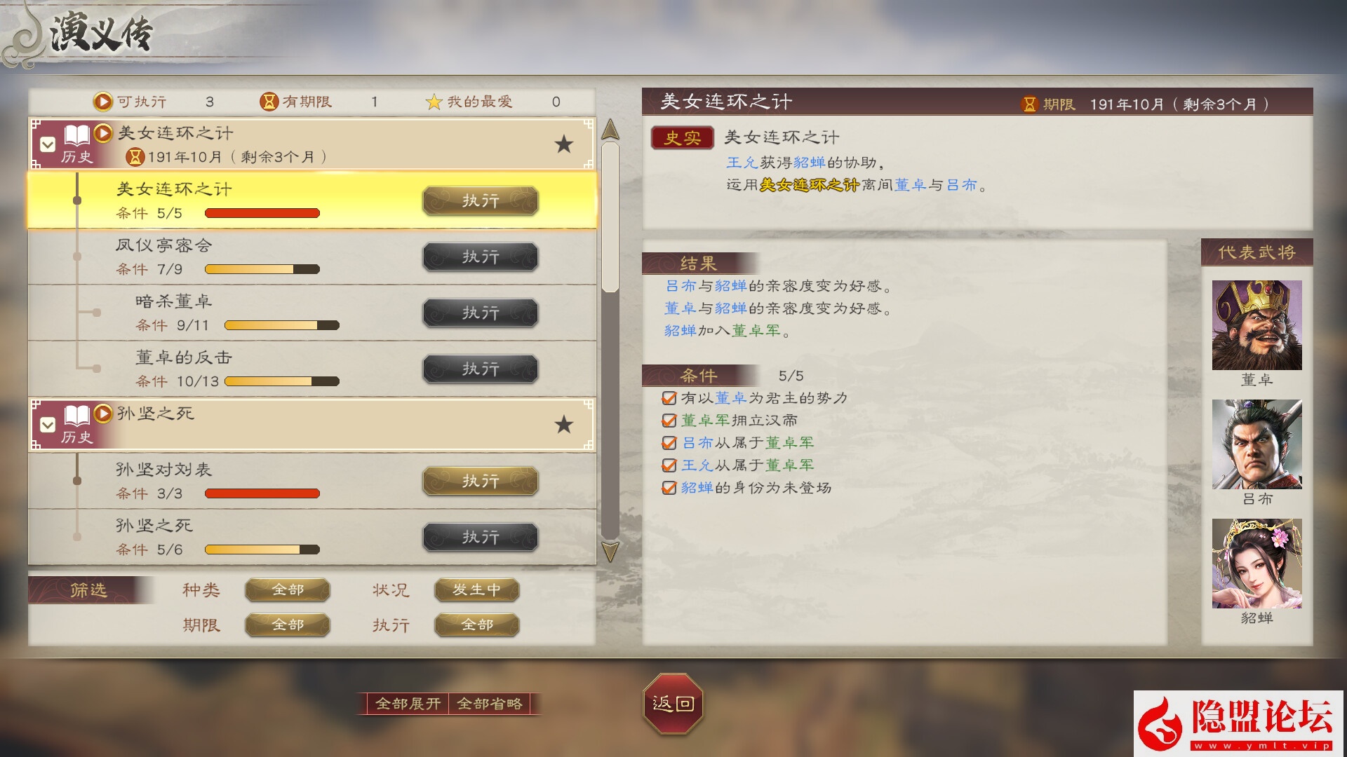The height and width of the screenshot is (757, 1347).
Task: Click the hourglass 期限 icon in the header
Action: point(1029,104)
